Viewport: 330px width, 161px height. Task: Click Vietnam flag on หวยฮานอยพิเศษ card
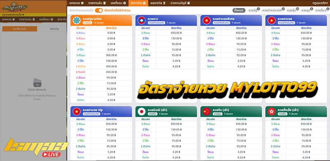point(207,21)
